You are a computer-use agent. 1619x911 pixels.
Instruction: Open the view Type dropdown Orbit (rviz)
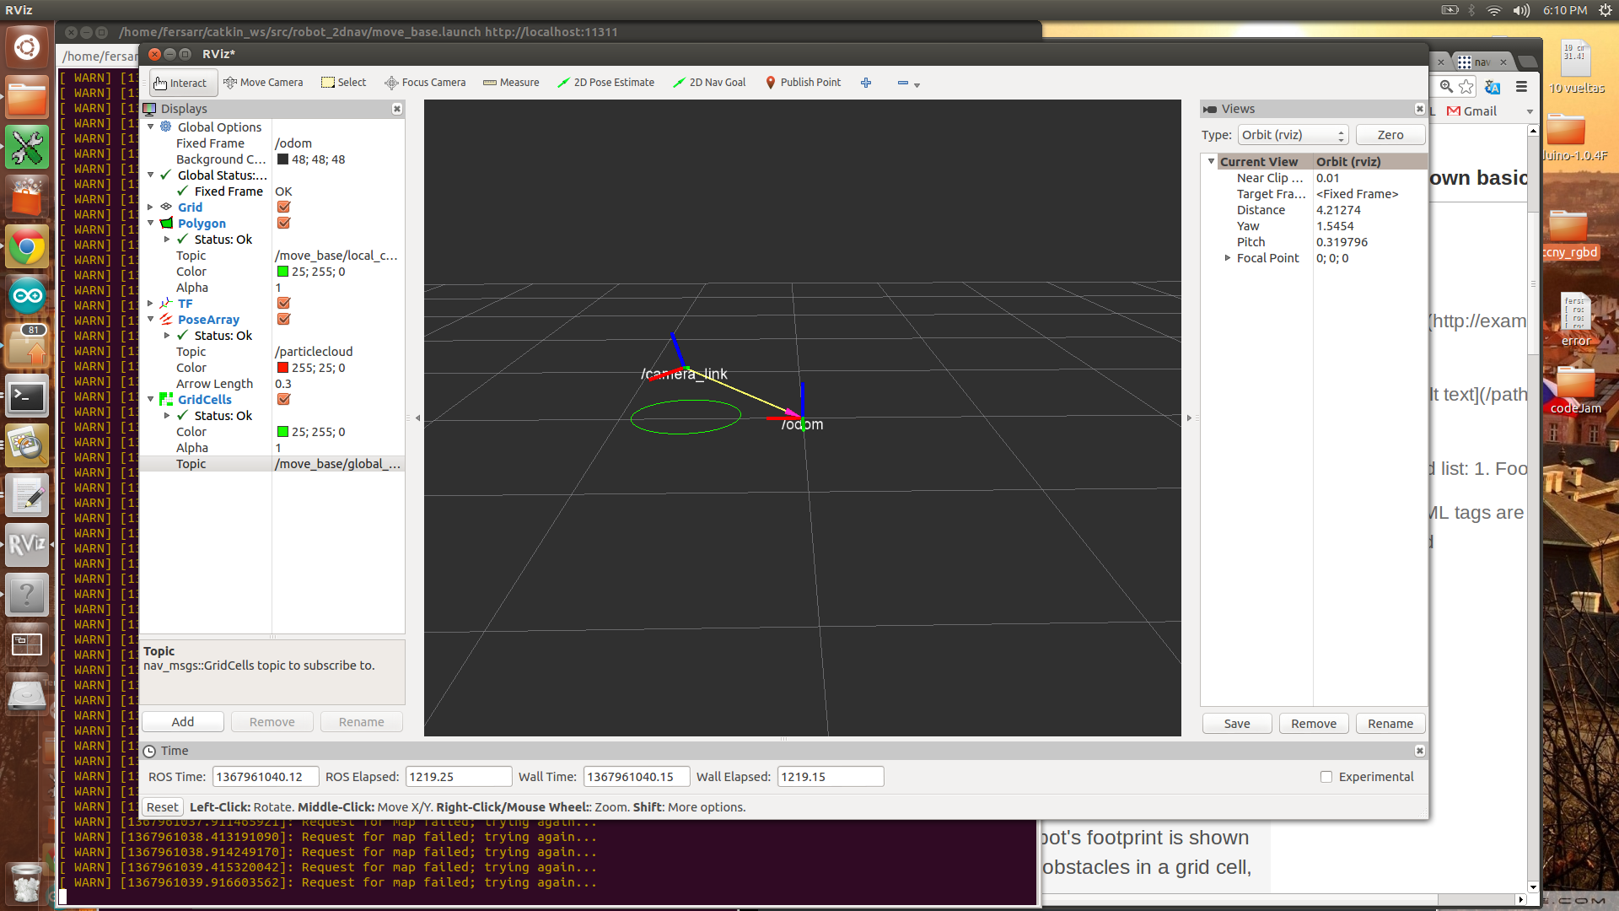tap(1293, 135)
